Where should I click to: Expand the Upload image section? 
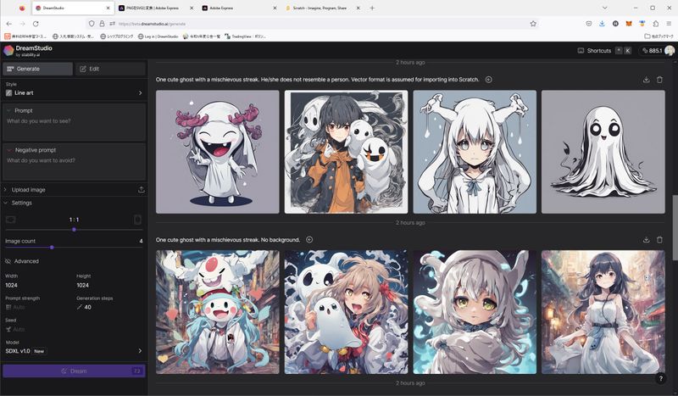(x=6, y=190)
